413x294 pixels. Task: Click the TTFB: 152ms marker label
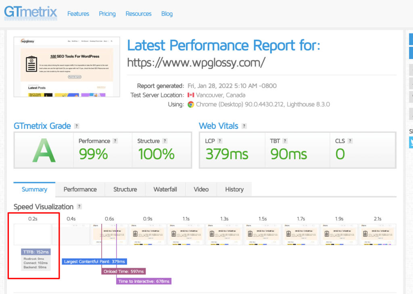coord(36,252)
